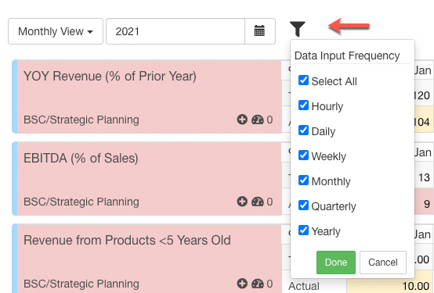Click the Actual 10.00 value cell
This screenshot has height=293, width=434.
tap(389, 286)
